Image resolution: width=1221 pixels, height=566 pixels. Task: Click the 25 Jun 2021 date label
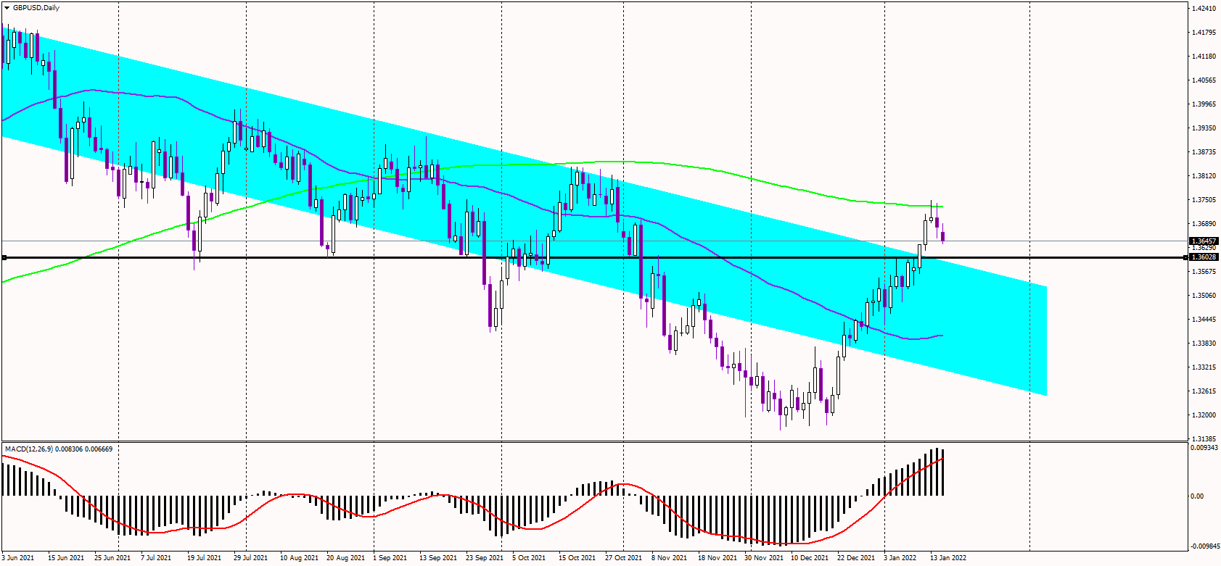[112, 558]
